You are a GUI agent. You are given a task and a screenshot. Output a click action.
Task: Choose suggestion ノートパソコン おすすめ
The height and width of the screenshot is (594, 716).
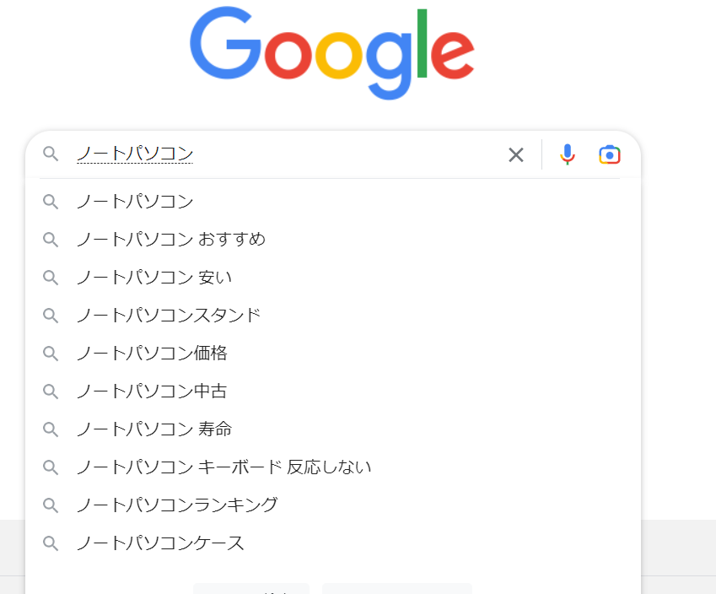pyautogui.click(x=170, y=240)
